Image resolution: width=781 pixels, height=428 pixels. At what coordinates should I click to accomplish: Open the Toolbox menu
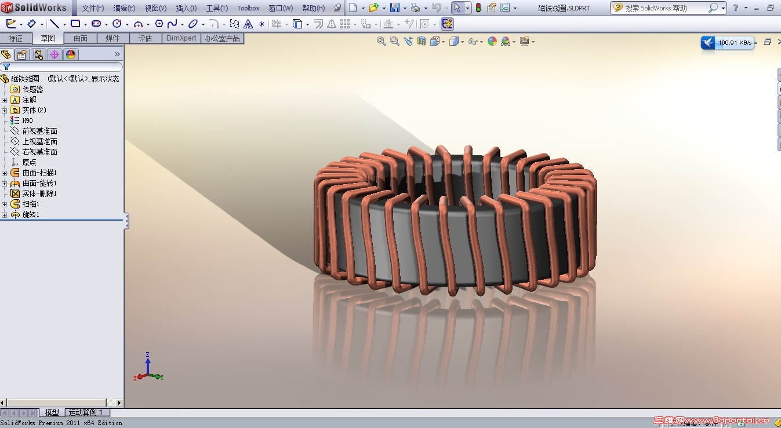(248, 8)
